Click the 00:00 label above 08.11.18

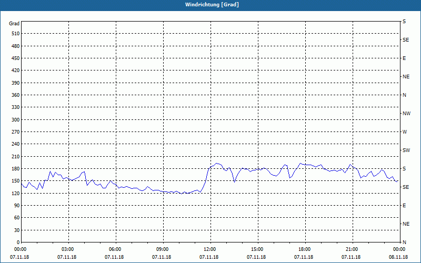coord(398,249)
